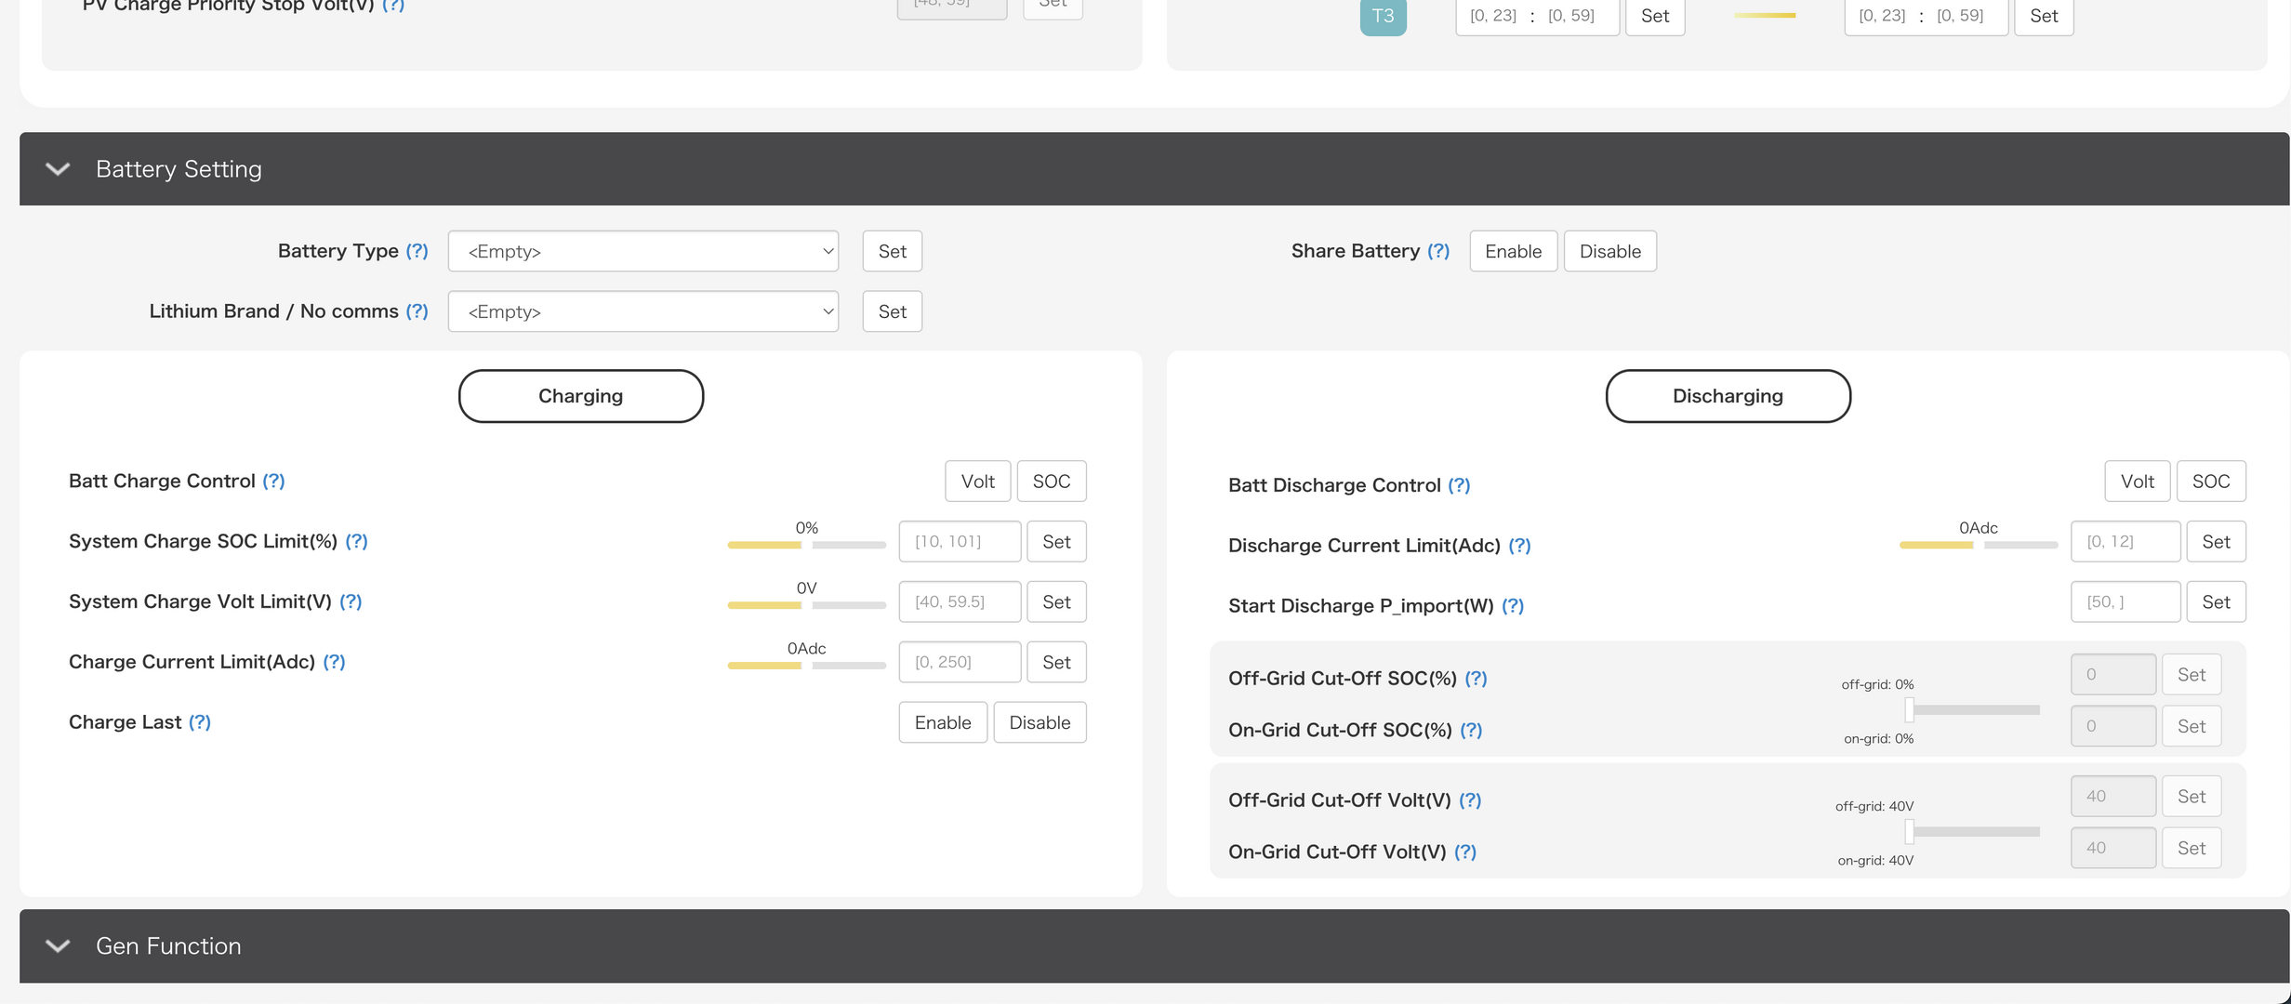Select the Charging tab button
The image size is (2291, 1004).
[x=580, y=396]
